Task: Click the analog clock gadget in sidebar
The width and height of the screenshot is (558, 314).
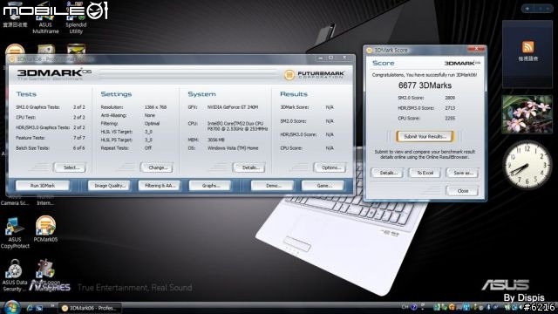Action: click(527, 165)
